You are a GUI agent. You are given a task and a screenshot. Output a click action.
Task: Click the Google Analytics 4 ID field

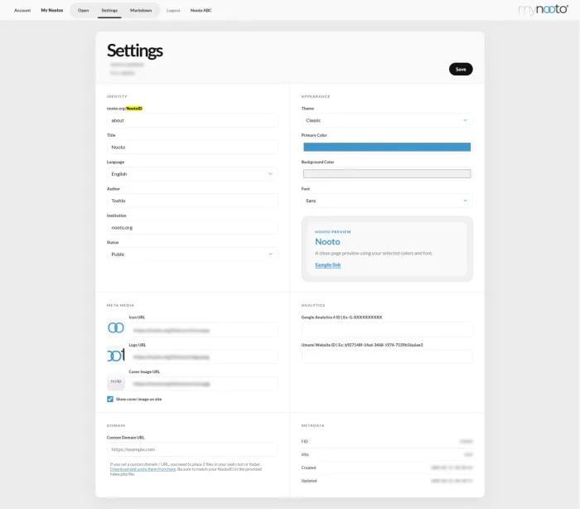(387, 329)
